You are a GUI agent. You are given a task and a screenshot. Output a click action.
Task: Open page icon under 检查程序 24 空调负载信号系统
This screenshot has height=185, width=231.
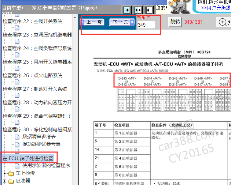tap(17, 55)
